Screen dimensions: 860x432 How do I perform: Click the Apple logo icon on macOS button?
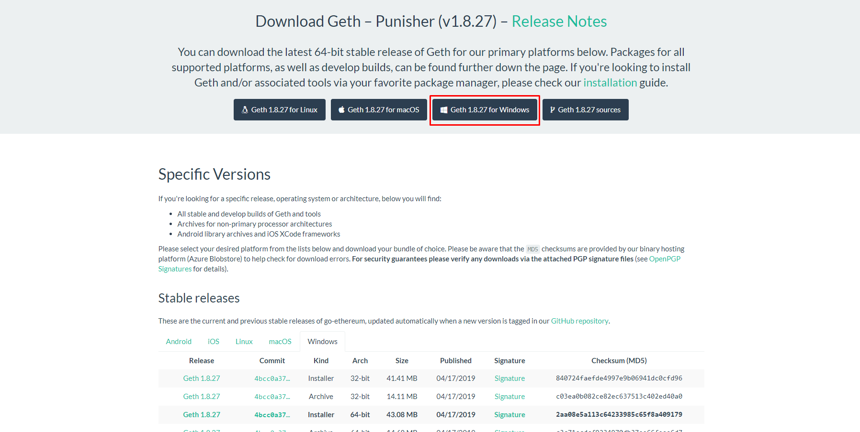pos(341,110)
